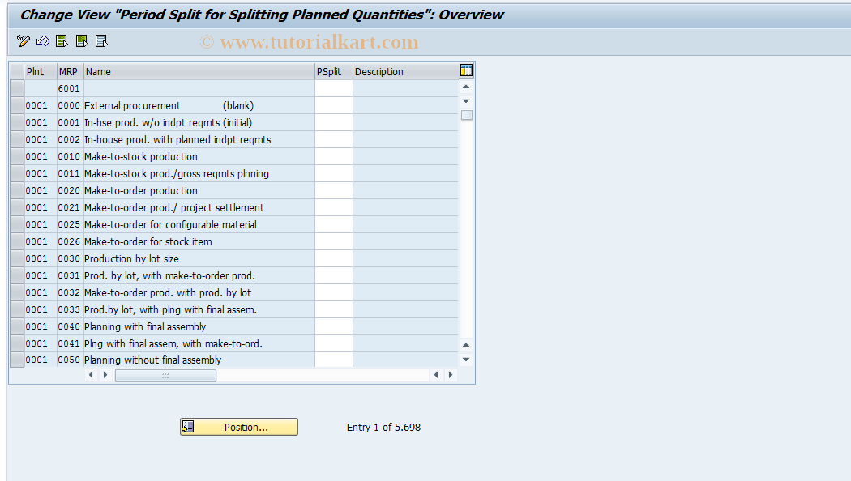Click the Description column header
Viewport: 851px width, 481px height.
click(x=405, y=71)
